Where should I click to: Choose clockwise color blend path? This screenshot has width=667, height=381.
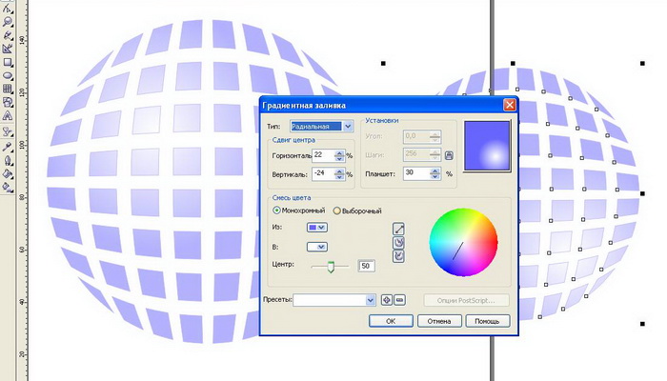[398, 256]
